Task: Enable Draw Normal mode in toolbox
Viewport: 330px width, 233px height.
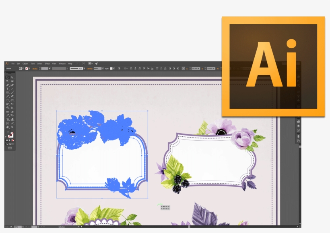Action: pos(7,144)
